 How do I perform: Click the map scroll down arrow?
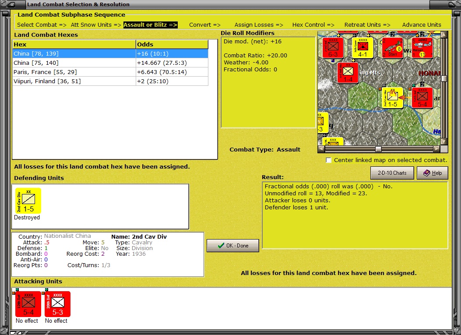coord(444,141)
